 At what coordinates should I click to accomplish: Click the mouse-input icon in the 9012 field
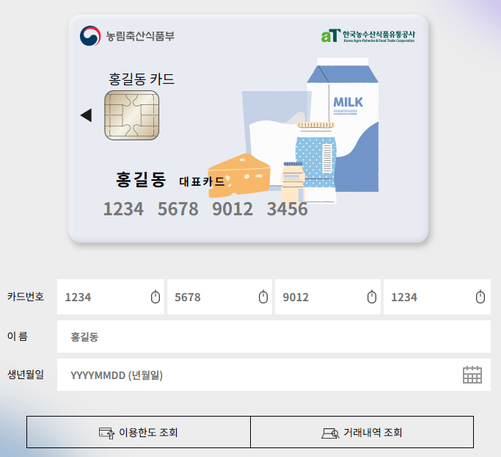[x=372, y=297]
